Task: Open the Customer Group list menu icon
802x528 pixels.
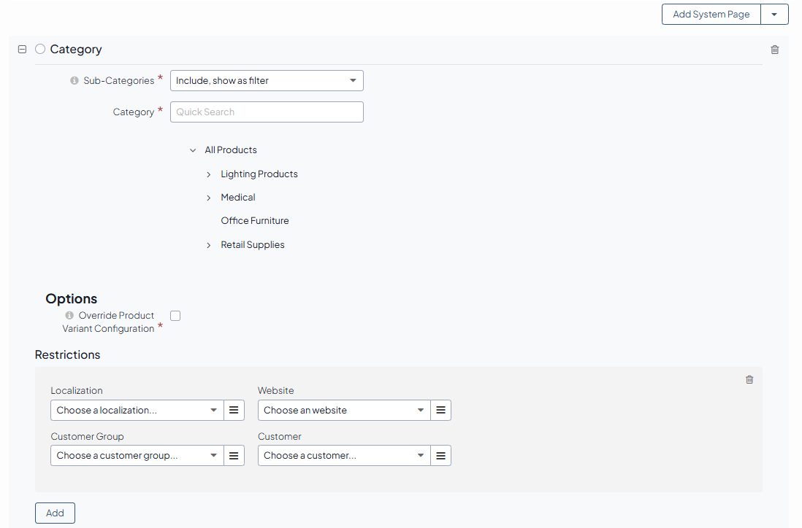Action: pos(234,456)
